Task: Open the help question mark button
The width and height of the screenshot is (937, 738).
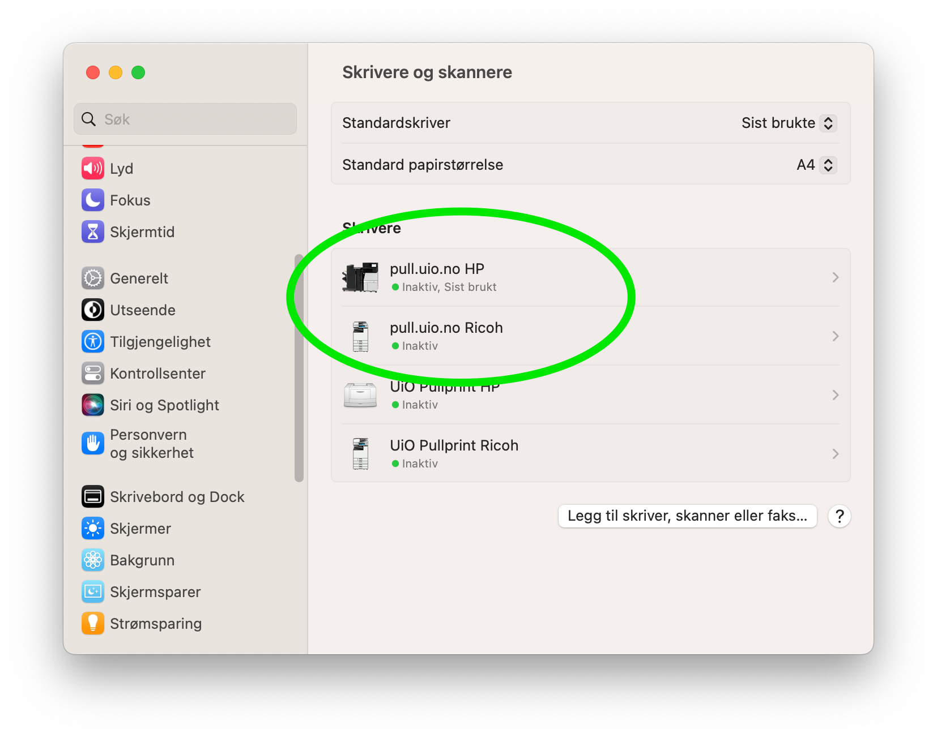Action: 840,516
